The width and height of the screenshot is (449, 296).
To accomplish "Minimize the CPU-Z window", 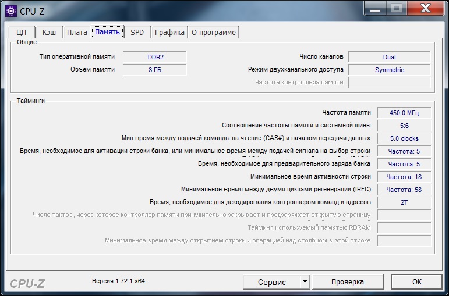I will point(375,9).
